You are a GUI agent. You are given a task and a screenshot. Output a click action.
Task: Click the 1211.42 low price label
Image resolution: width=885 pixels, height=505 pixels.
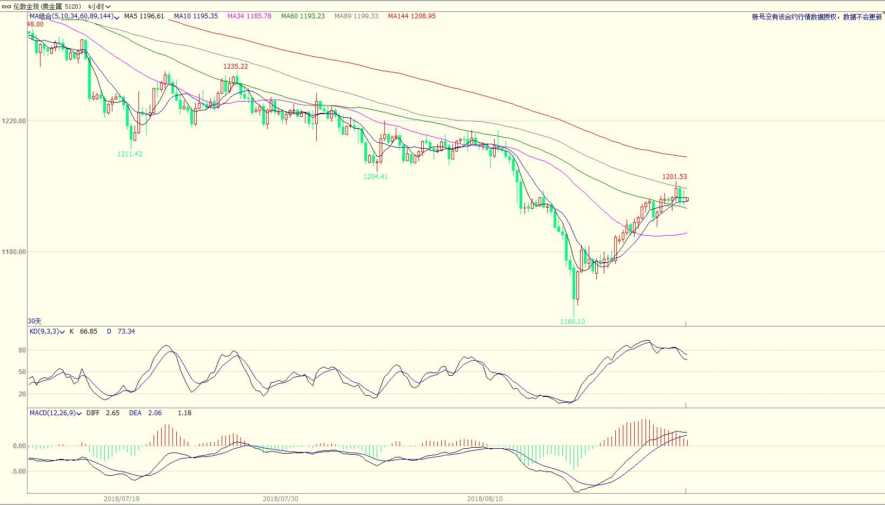[x=130, y=154]
